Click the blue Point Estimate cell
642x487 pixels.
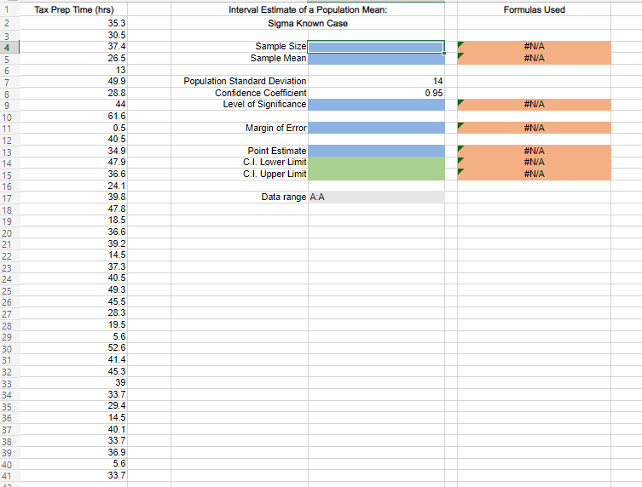376,151
